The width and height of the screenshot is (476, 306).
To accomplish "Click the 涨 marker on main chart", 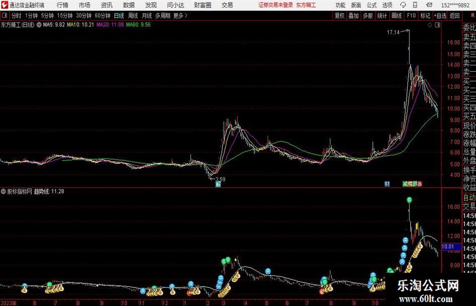I will tap(420, 184).
